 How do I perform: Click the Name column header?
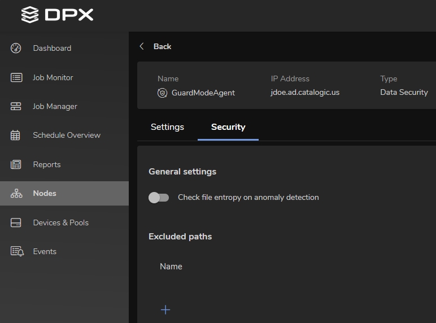(x=171, y=267)
